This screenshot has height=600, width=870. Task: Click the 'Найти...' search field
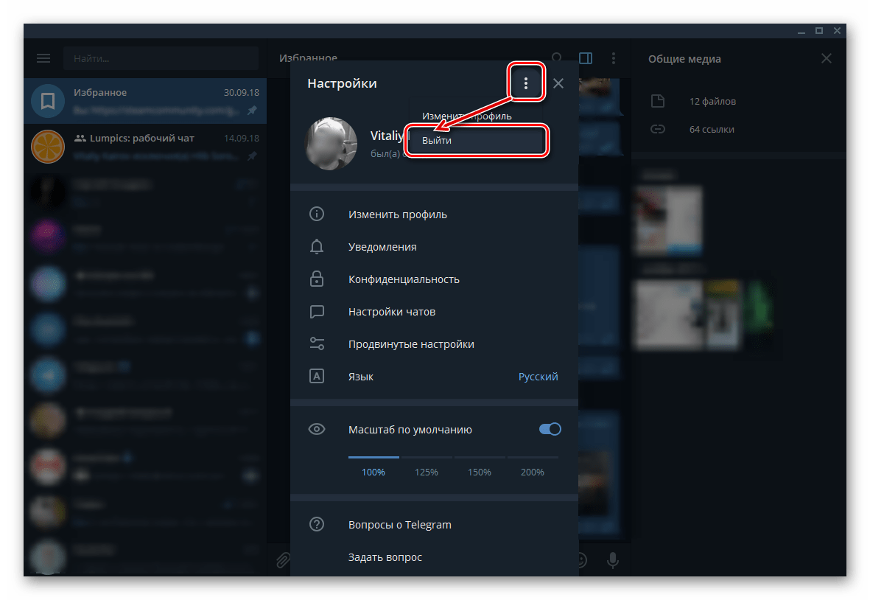pyautogui.click(x=161, y=58)
